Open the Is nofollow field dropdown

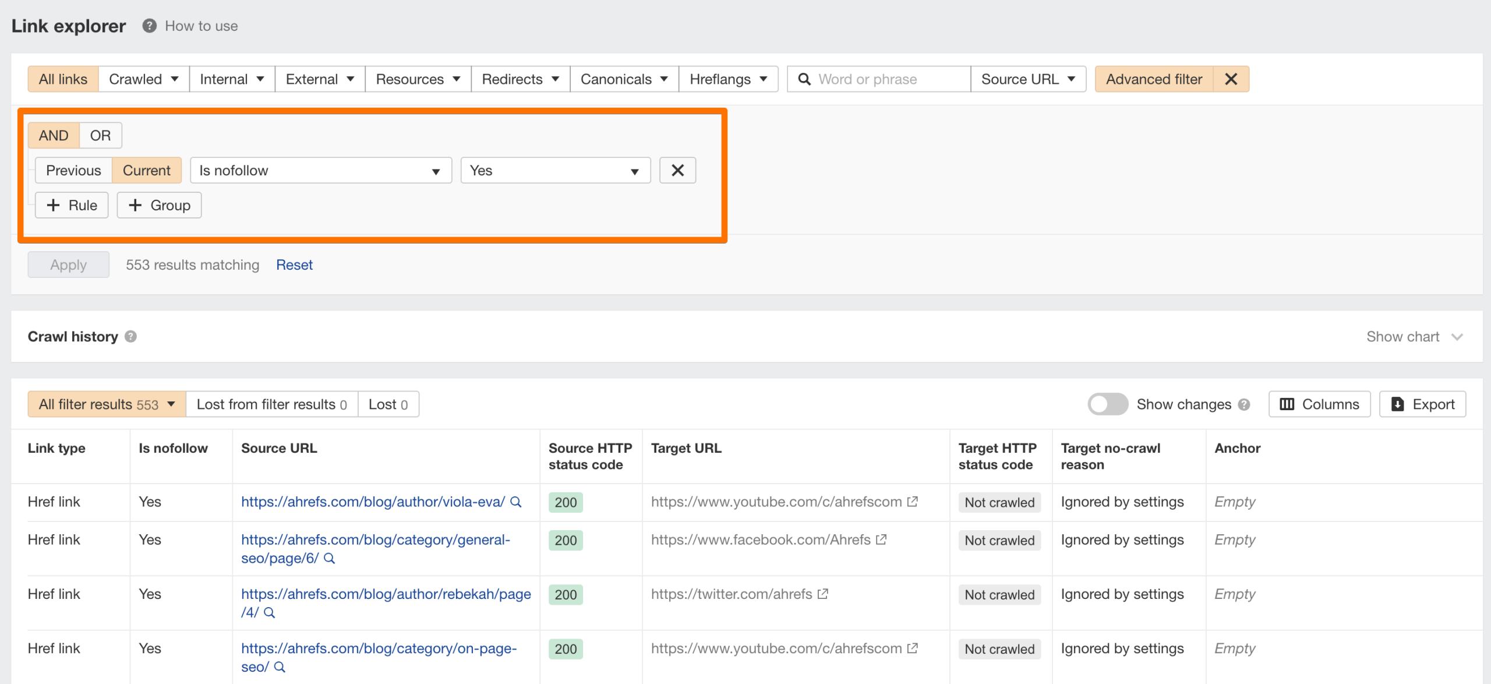320,170
